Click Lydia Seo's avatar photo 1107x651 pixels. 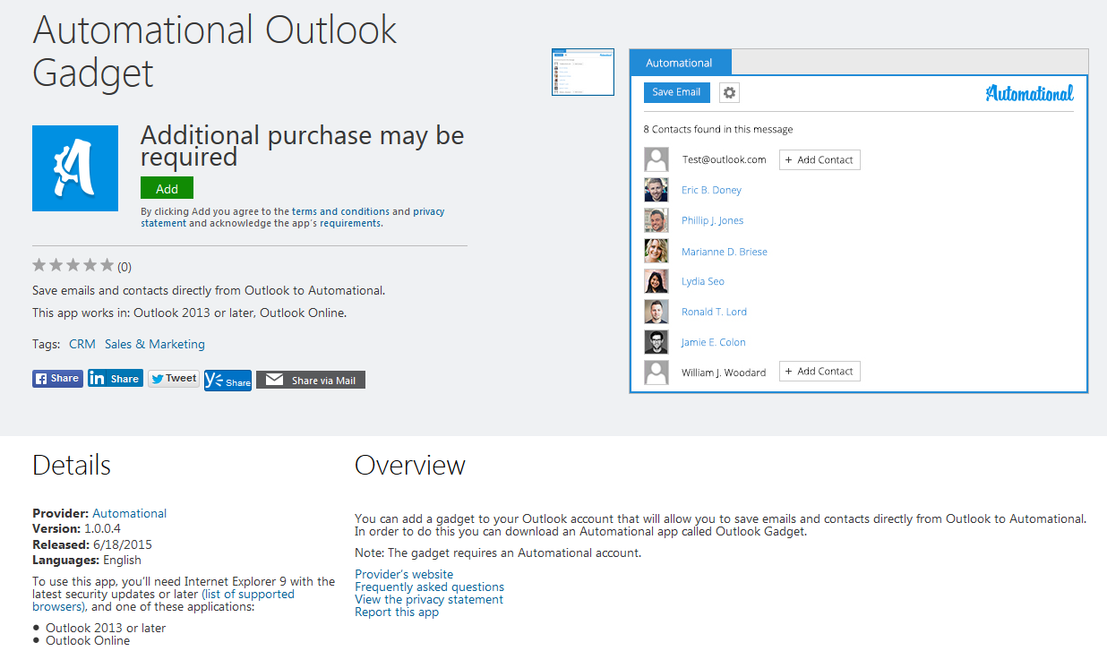(x=656, y=281)
